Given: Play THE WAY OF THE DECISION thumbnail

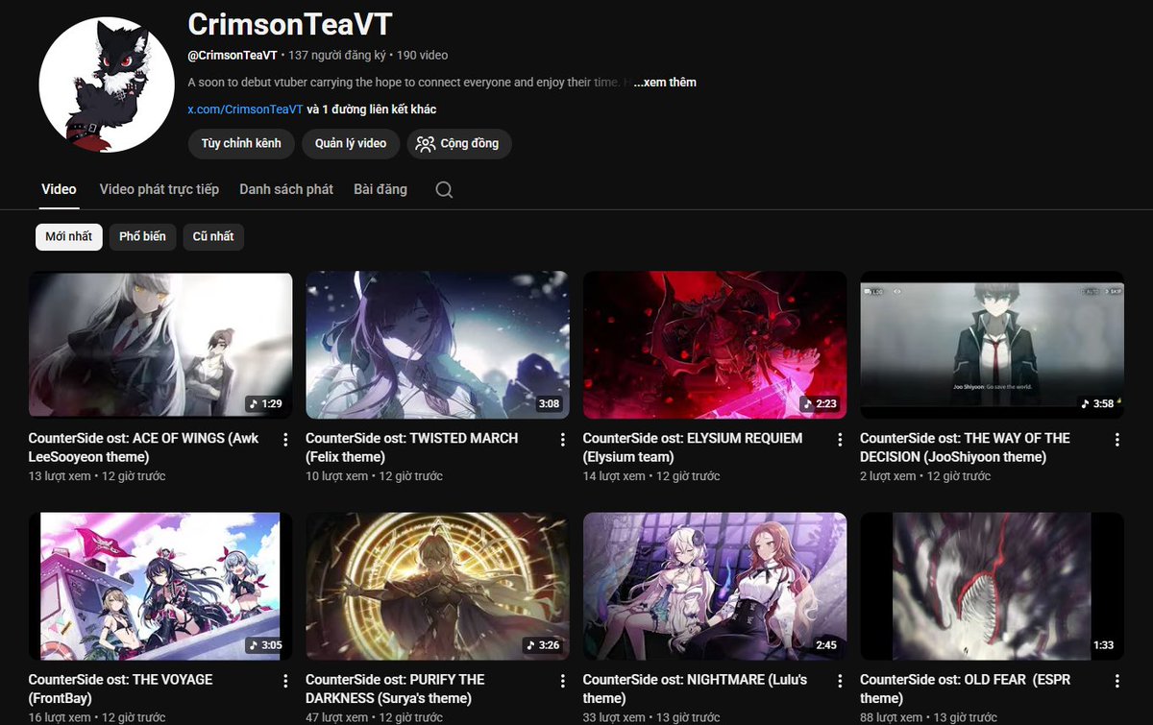Looking at the screenshot, I should tap(992, 345).
